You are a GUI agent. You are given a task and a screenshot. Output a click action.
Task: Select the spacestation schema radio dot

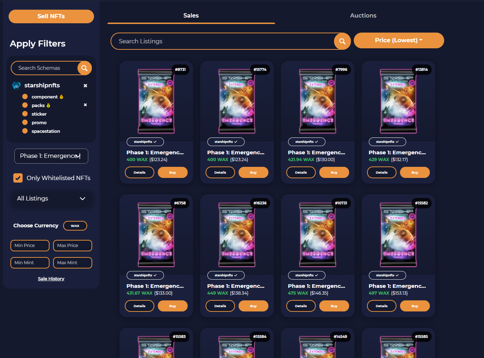pos(25,131)
